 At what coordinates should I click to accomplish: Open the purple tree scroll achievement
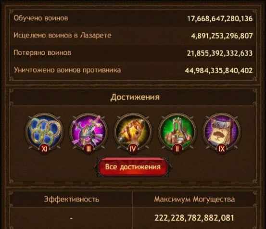222,131
